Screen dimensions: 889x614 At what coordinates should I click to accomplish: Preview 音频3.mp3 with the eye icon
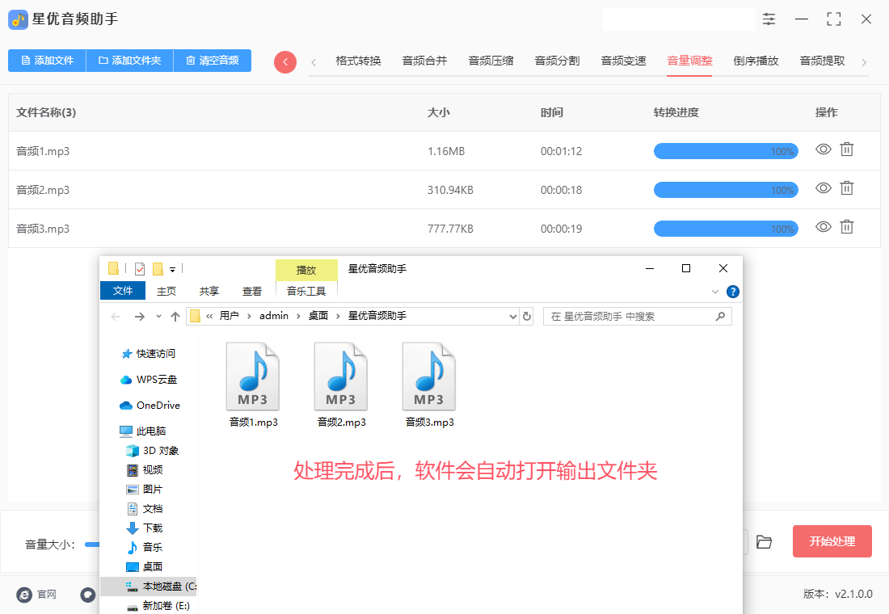[x=824, y=227]
